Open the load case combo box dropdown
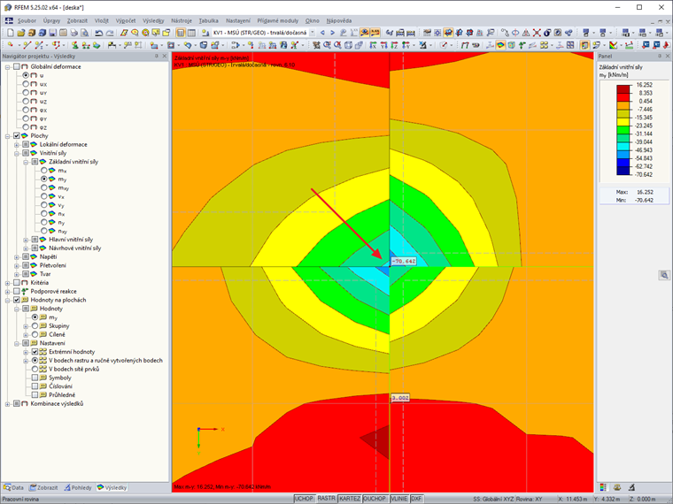This screenshot has width=673, height=504. click(x=312, y=33)
